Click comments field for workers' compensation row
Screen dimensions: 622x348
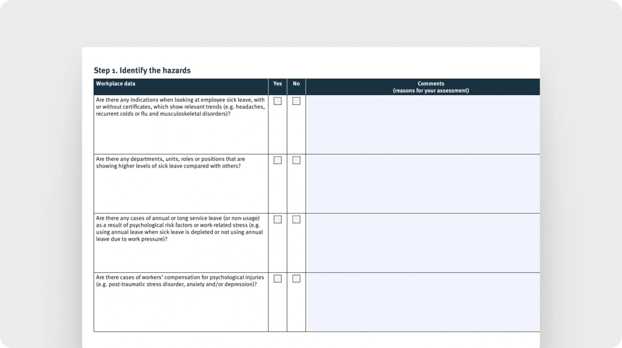tap(424, 302)
